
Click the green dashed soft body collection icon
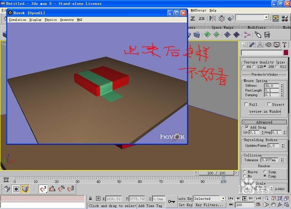click(x=216, y=35)
